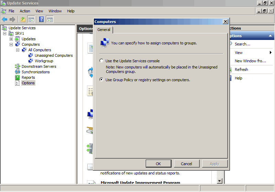Click the Update Services root node icon

(x=4, y=28)
